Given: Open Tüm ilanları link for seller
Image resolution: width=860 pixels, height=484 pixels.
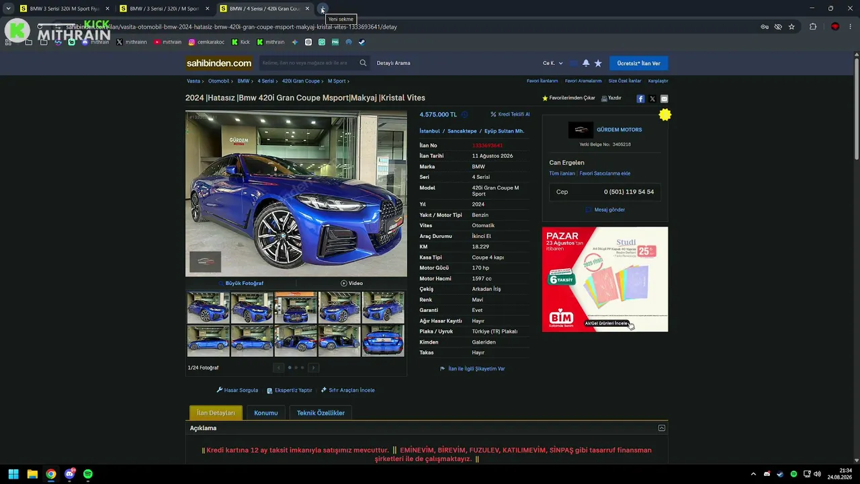Looking at the screenshot, I should (x=562, y=173).
